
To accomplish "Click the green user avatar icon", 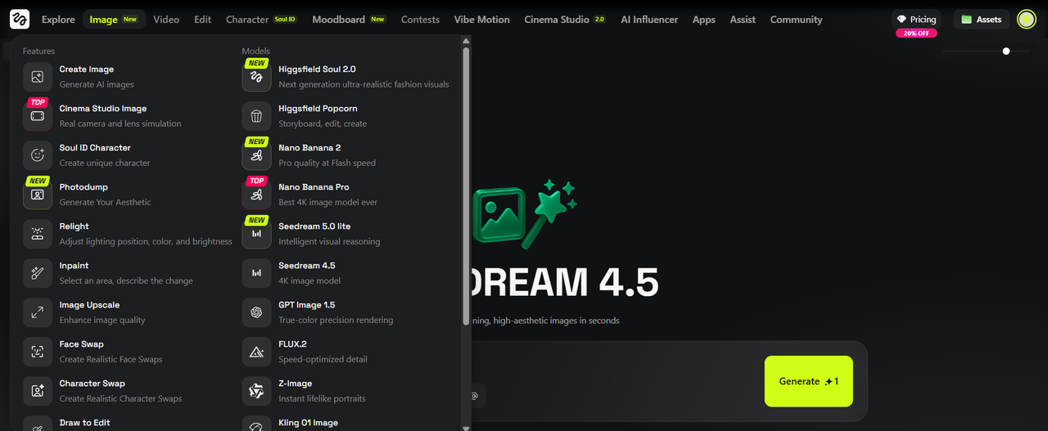I will tap(1026, 19).
